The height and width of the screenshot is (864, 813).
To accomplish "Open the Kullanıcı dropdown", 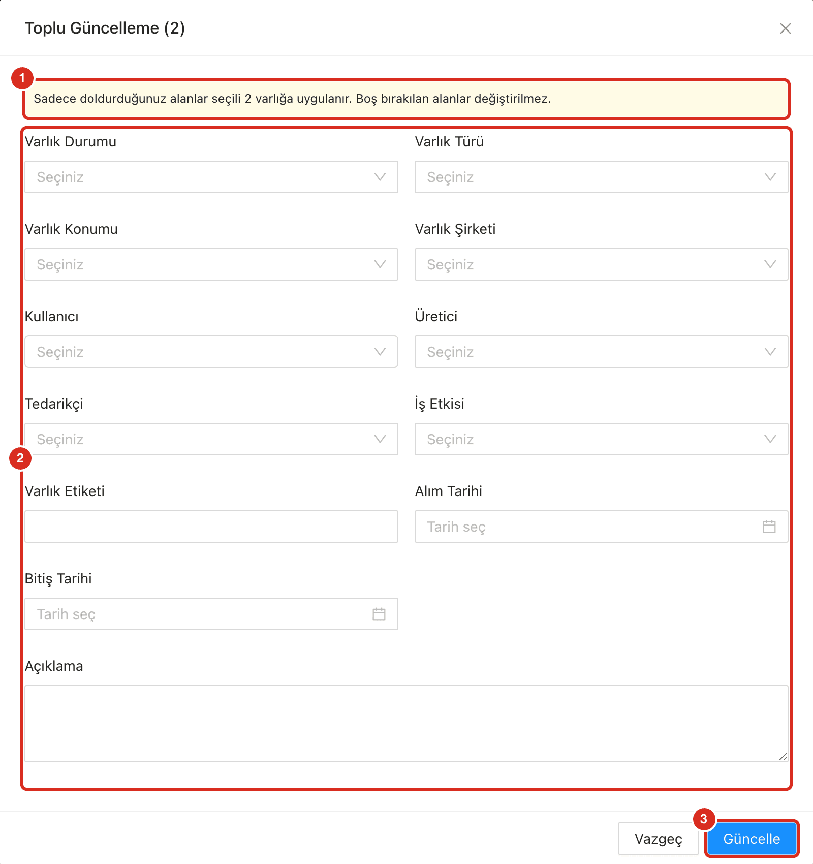I will point(211,352).
